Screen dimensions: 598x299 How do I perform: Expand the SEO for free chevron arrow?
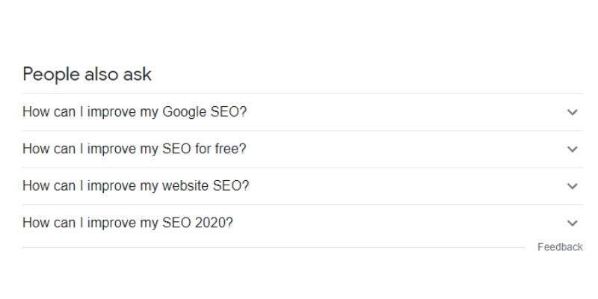[x=572, y=149]
